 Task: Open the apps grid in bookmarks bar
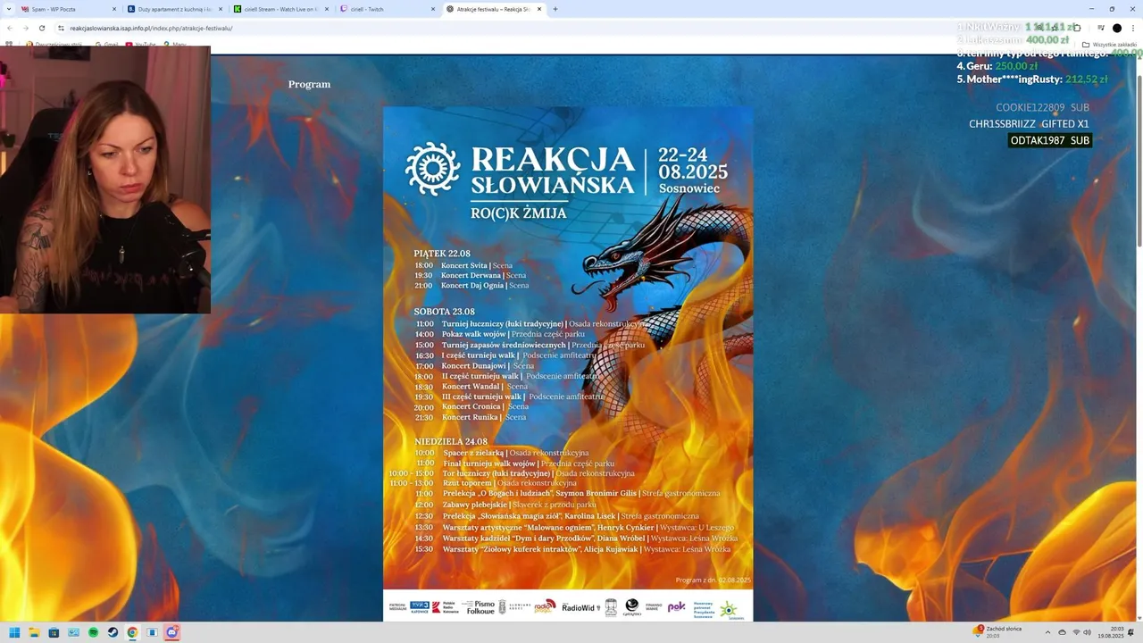coord(9,44)
